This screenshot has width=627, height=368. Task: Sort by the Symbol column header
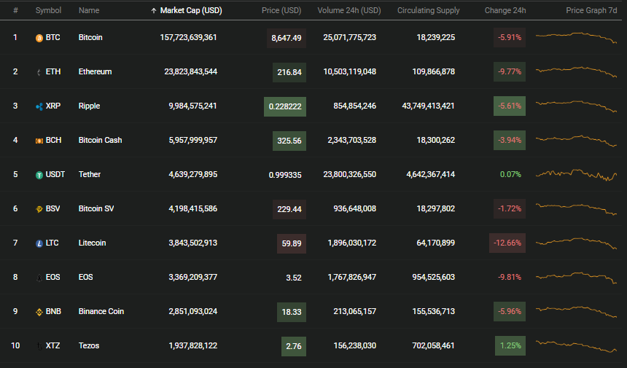pyautogui.click(x=48, y=10)
